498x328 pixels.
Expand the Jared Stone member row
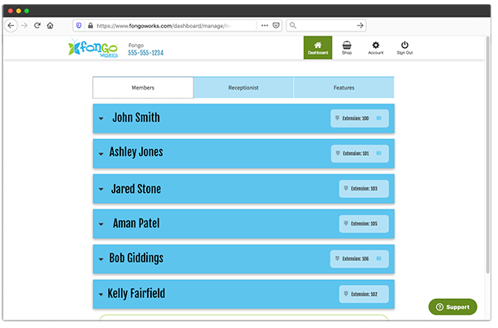click(x=101, y=189)
